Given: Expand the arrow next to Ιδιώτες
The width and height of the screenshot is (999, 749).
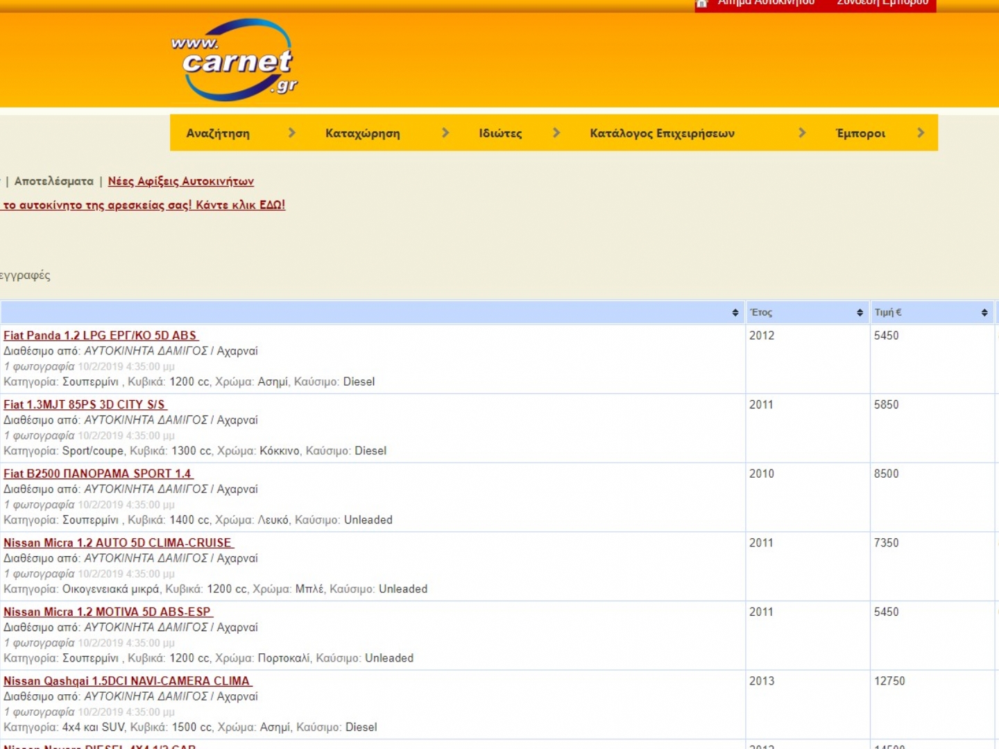Looking at the screenshot, I should pos(556,132).
